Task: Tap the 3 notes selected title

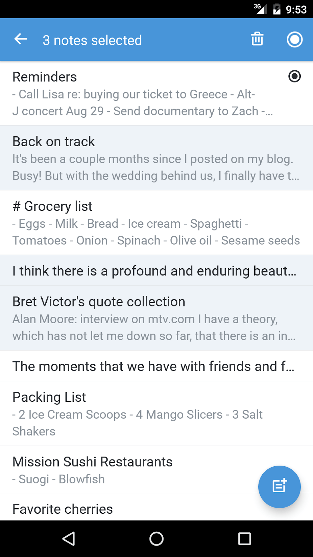Action: point(92,40)
